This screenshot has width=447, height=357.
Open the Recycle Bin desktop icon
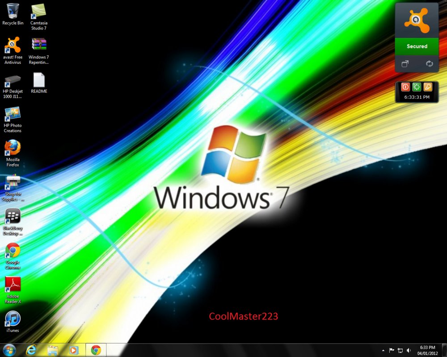13,12
